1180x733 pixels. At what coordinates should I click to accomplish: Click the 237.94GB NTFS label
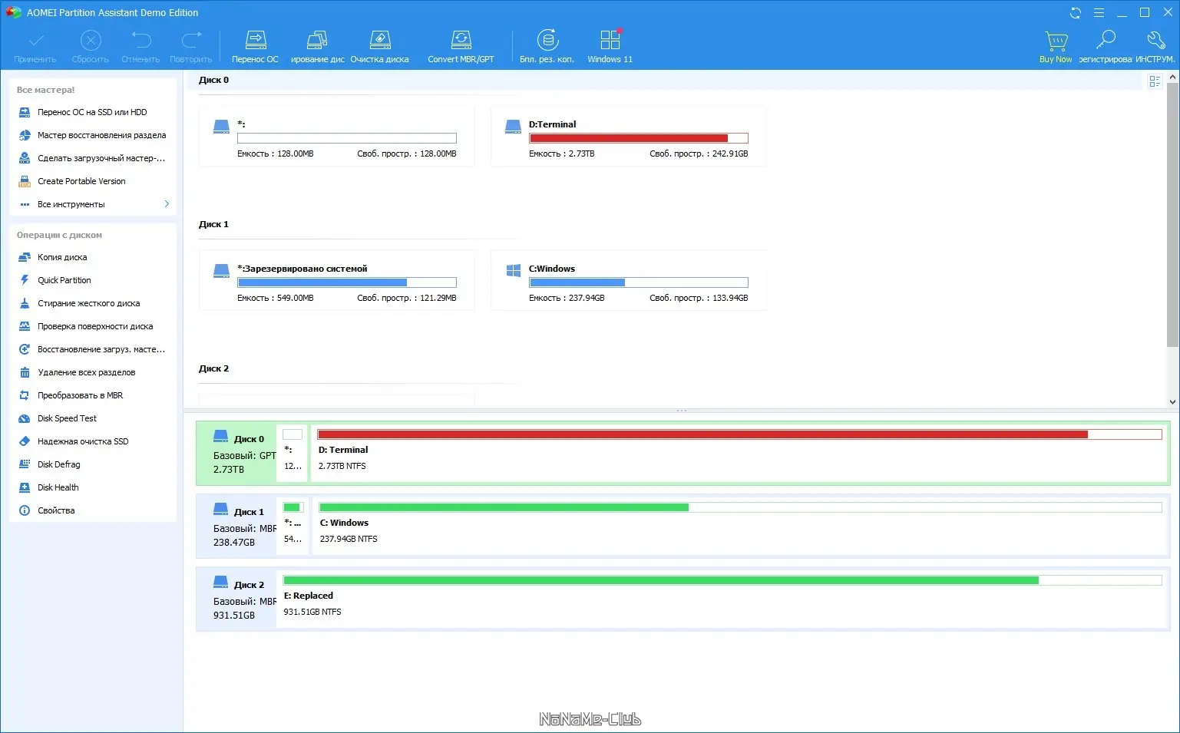pyautogui.click(x=349, y=539)
